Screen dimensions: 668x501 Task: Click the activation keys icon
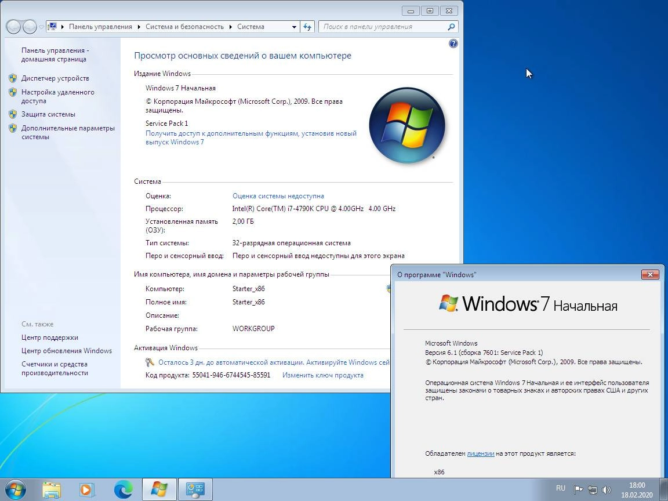point(150,362)
